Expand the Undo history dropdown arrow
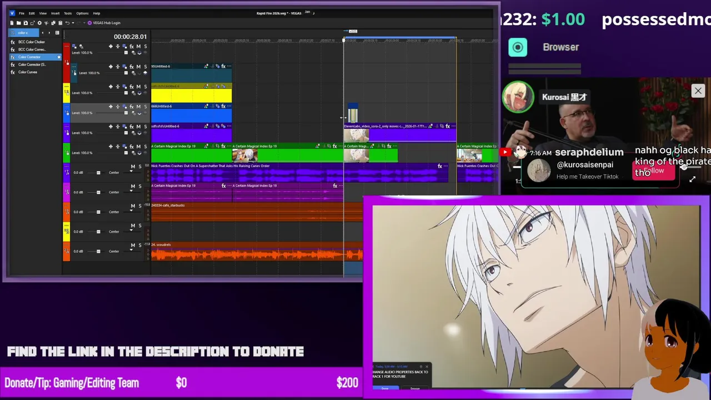This screenshot has height=400, width=711. 73,23
